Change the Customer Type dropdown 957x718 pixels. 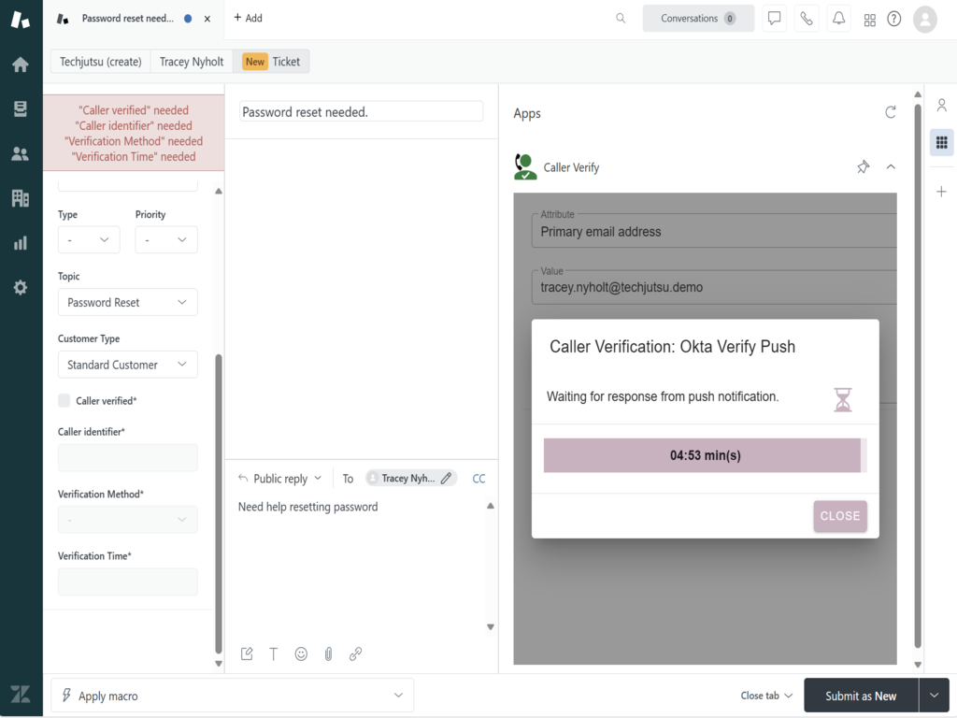pyautogui.click(x=127, y=364)
